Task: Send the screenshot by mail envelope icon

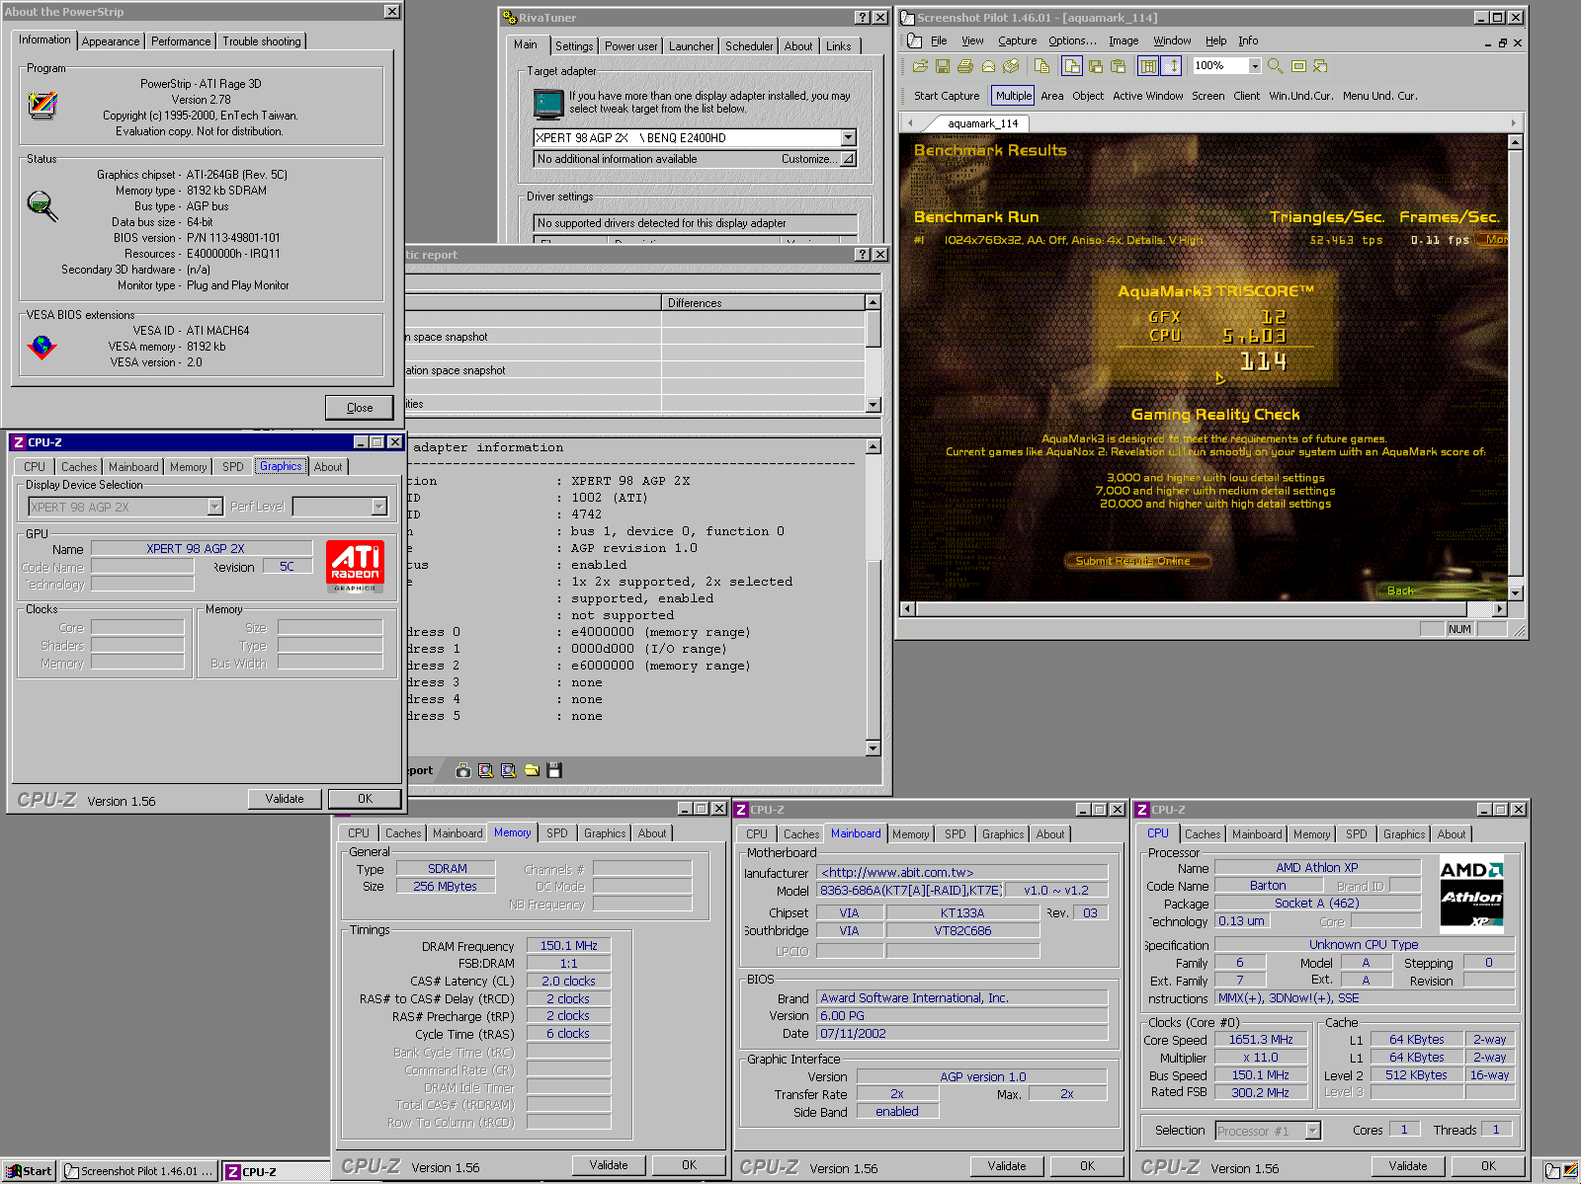Action: tap(988, 66)
